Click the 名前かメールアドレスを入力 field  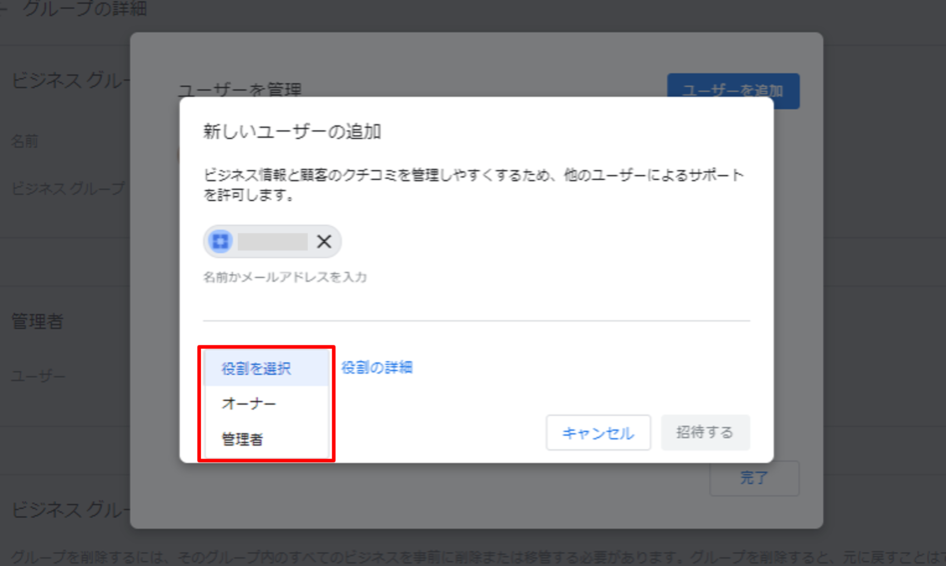[x=477, y=277]
